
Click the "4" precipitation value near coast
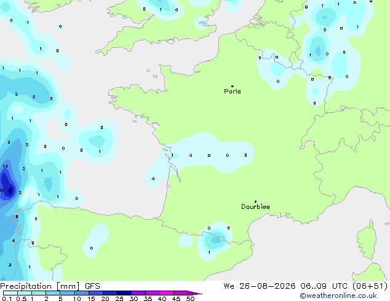(14, 240)
